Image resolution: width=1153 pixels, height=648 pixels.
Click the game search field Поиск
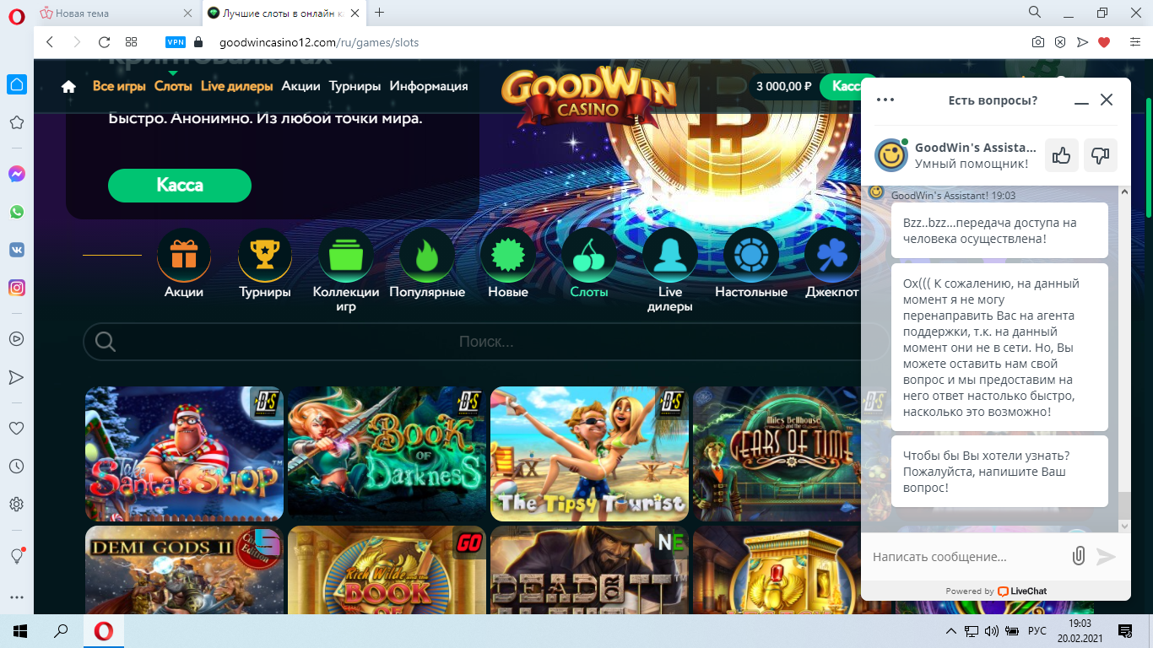(x=485, y=342)
